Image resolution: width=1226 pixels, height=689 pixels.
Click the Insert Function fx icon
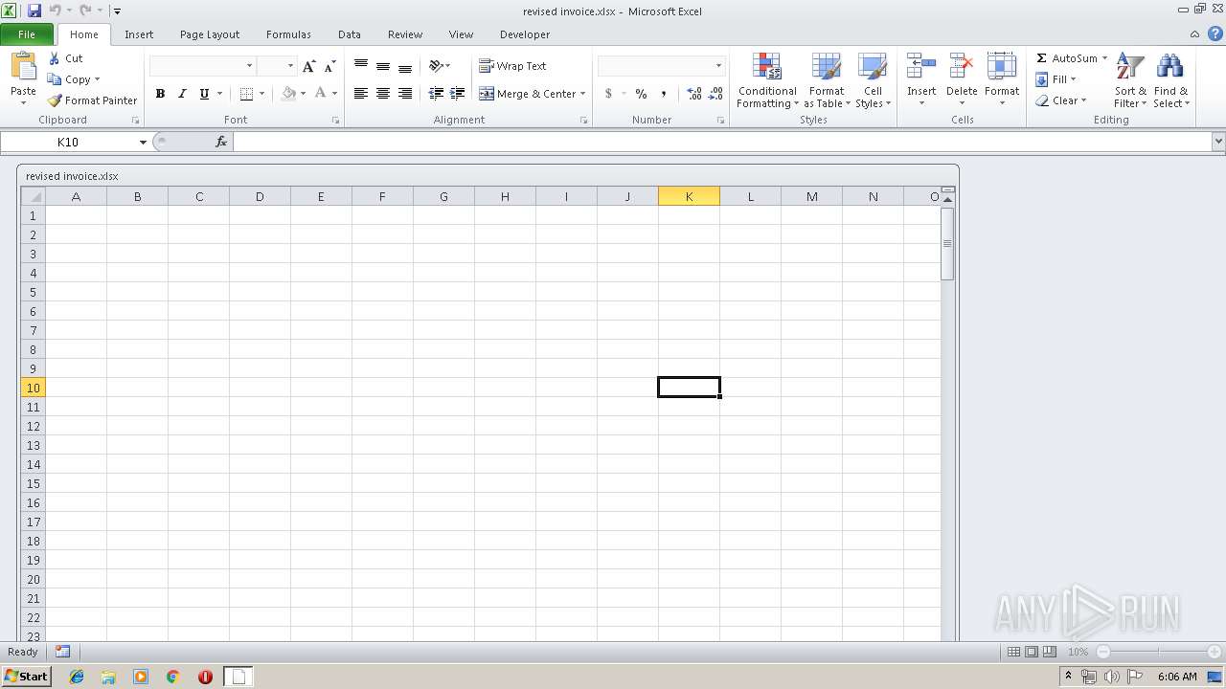click(x=221, y=142)
